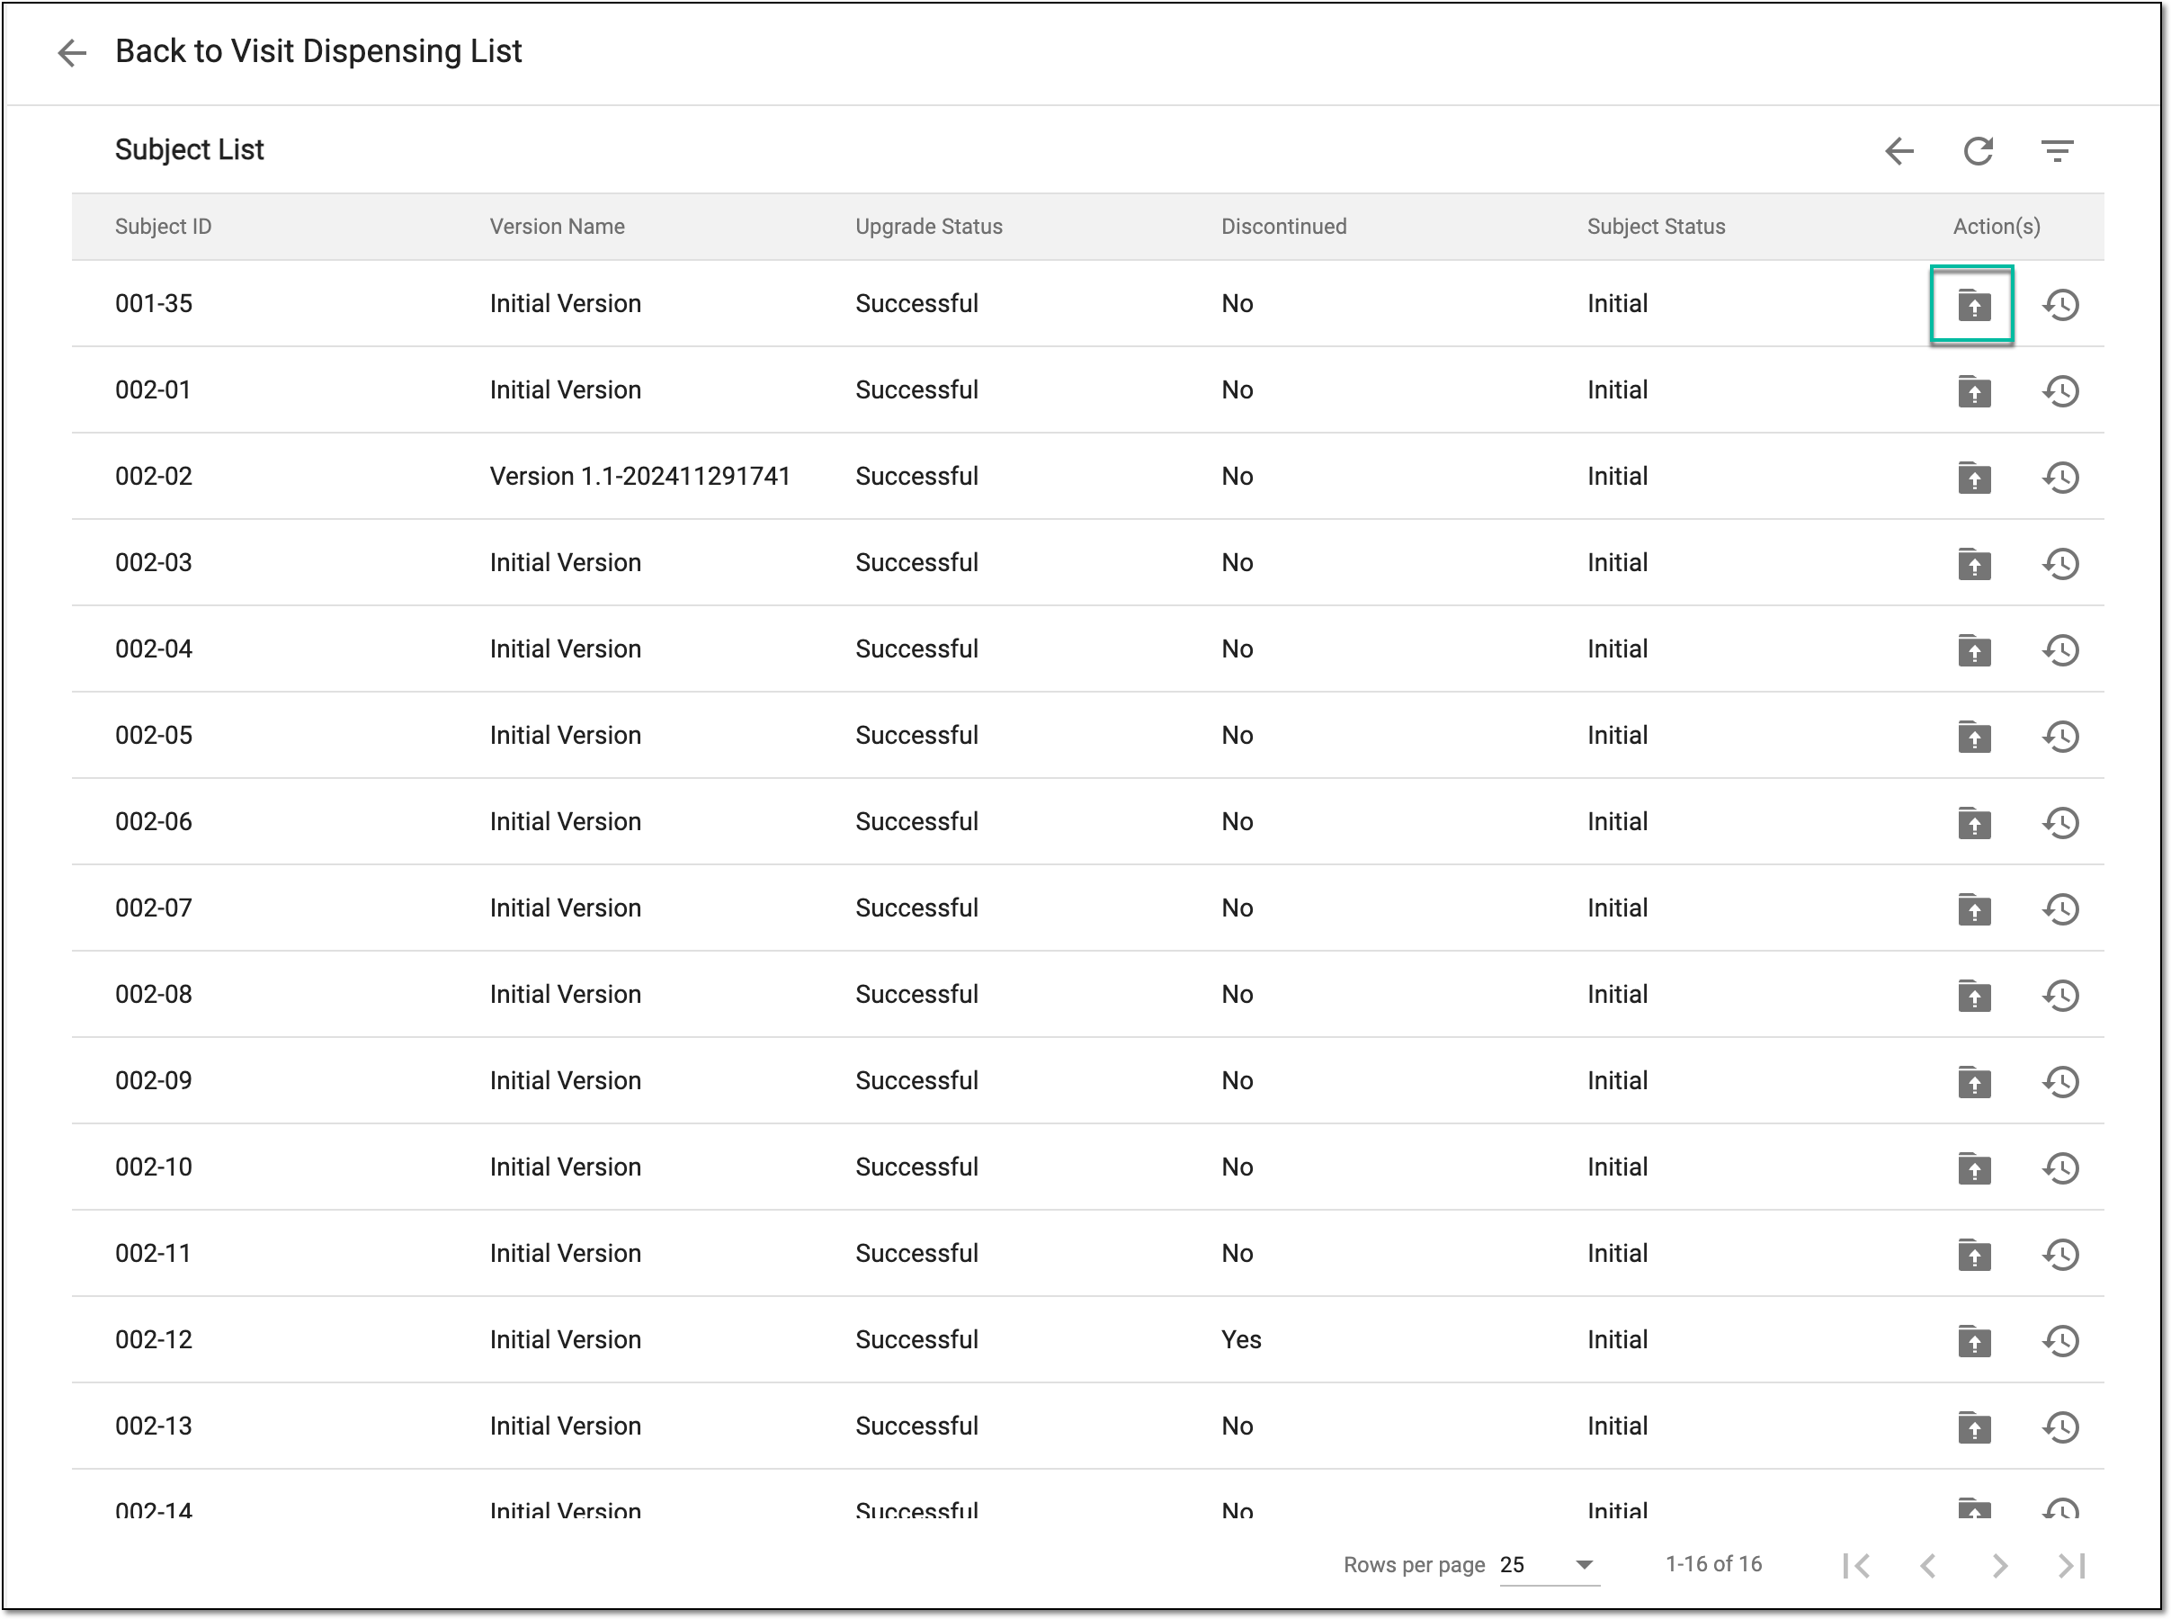Go to the last page of results
Image resolution: width=2171 pixels, height=1619 pixels.
(x=2070, y=1565)
